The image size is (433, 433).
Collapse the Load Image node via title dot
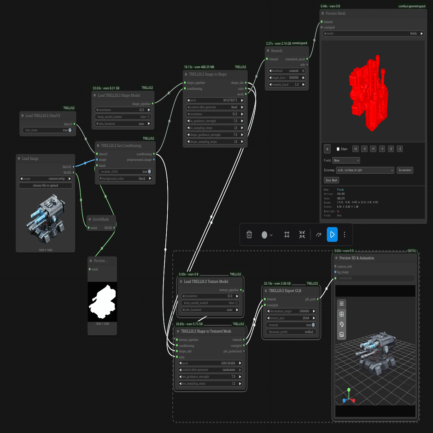(x=19, y=158)
